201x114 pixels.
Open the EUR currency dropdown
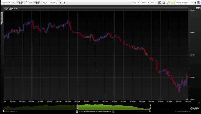pyautogui.click(x=45, y=3)
